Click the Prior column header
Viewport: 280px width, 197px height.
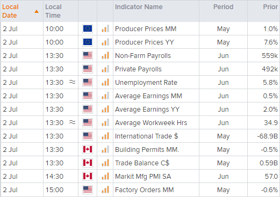270,7
